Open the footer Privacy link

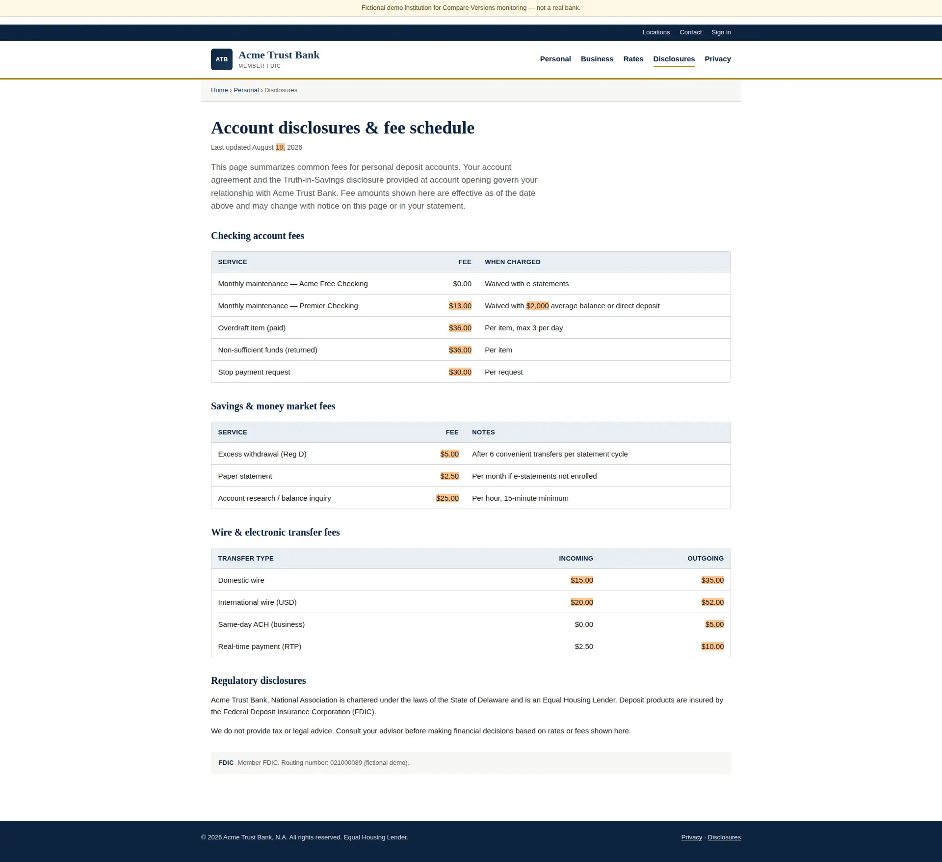pos(692,837)
